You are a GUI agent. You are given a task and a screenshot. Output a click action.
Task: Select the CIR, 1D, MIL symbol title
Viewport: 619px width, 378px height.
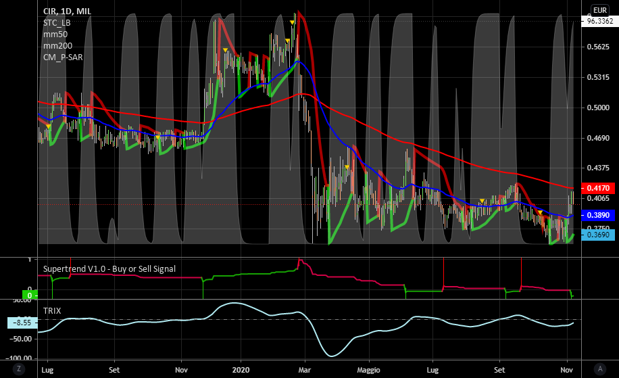point(67,11)
